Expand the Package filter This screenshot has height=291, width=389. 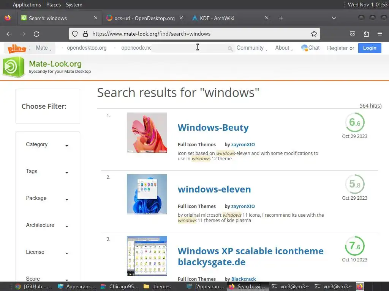pyautogui.click(x=47, y=199)
